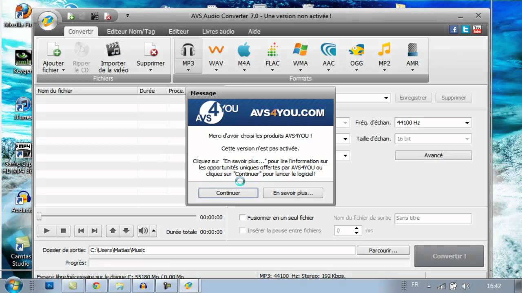Viewport: 522px width, 293px height.
Task: Select the MP2 format icon
Action: coord(384,50)
